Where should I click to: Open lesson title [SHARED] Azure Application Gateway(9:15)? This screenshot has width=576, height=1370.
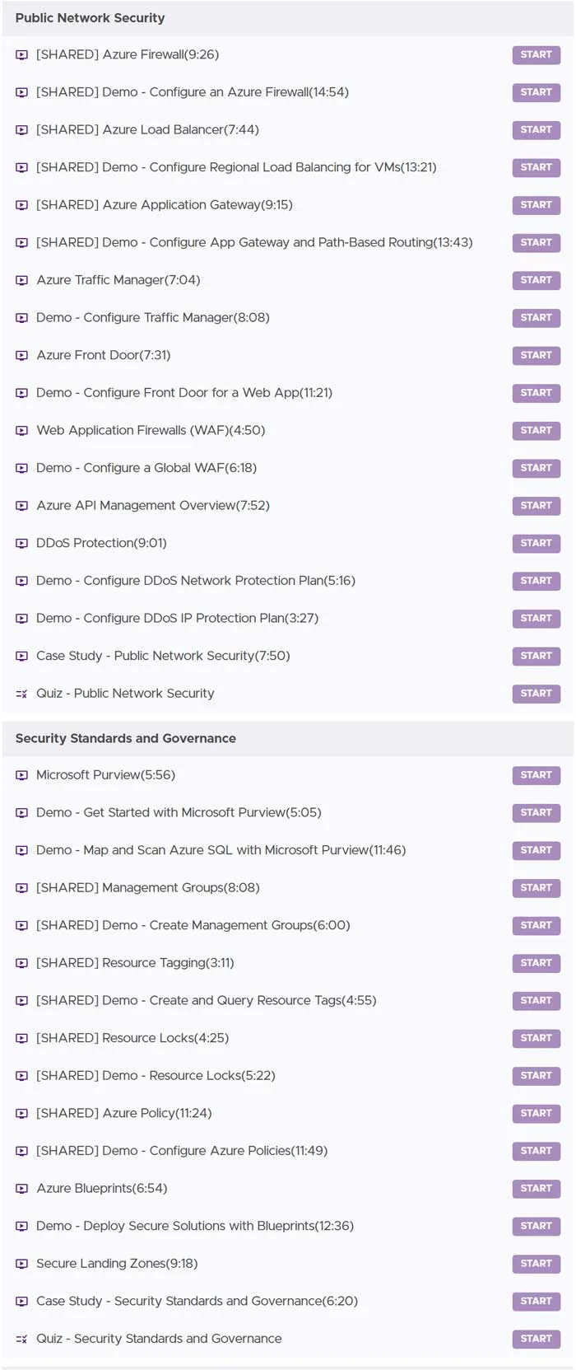[x=165, y=205]
